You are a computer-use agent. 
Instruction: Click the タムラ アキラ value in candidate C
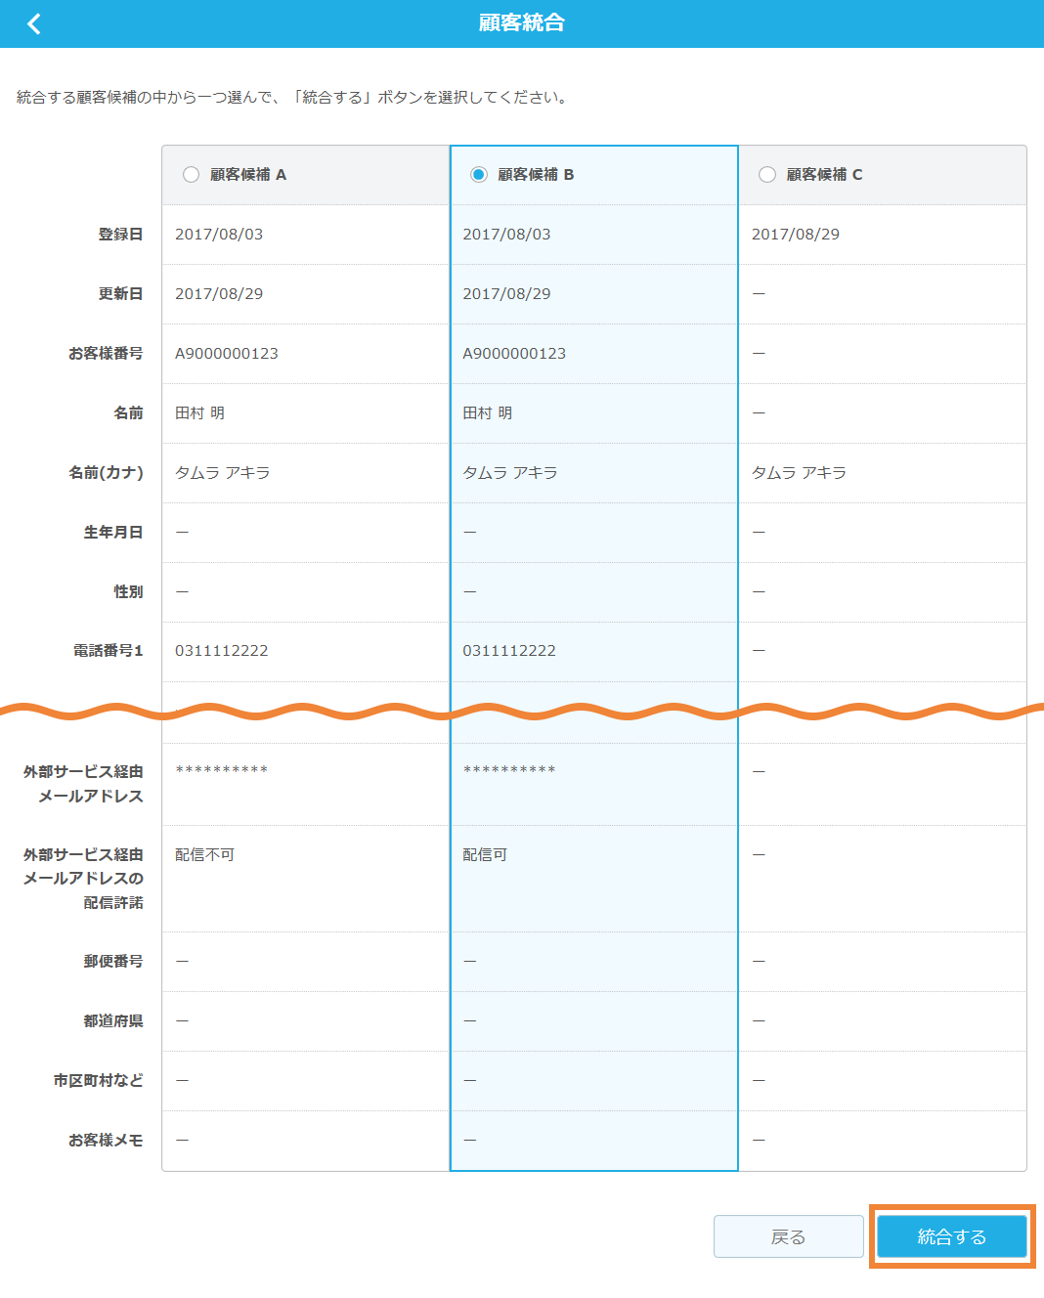click(799, 471)
